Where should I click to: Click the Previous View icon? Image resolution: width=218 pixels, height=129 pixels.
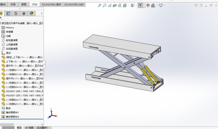pos(110,5)
